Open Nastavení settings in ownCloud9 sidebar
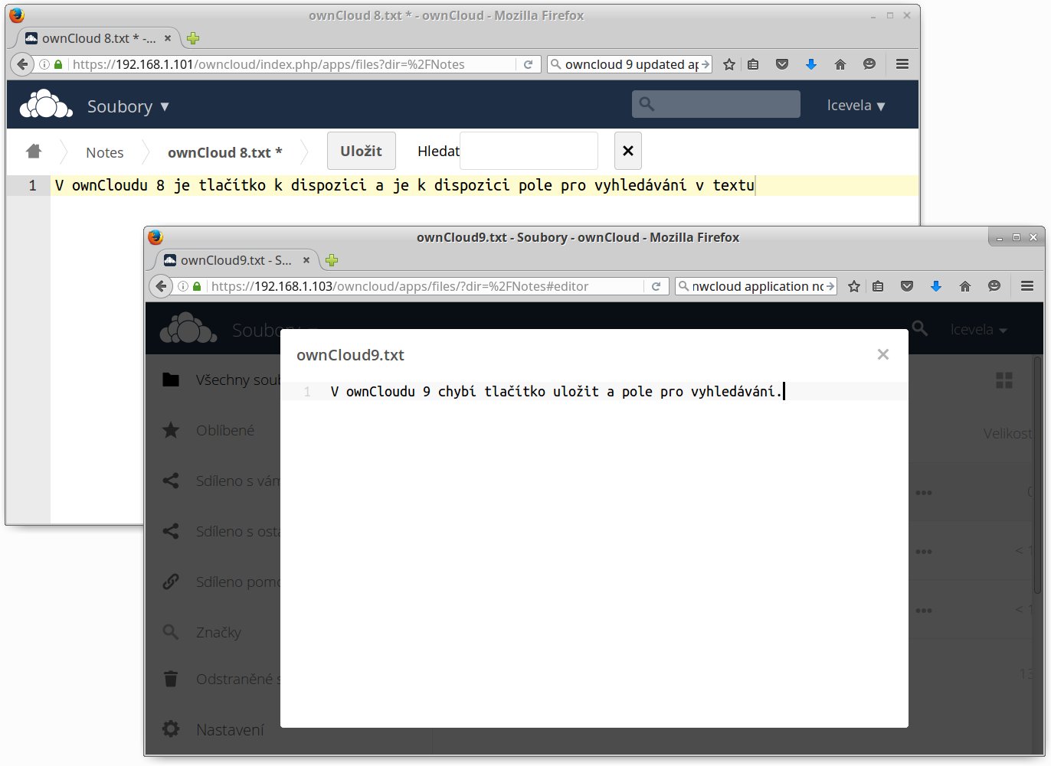1051x766 pixels. click(230, 730)
